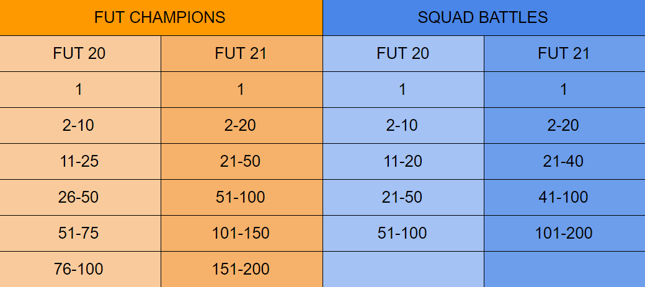Click the 2-10 FUT Champions cell

point(80,126)
